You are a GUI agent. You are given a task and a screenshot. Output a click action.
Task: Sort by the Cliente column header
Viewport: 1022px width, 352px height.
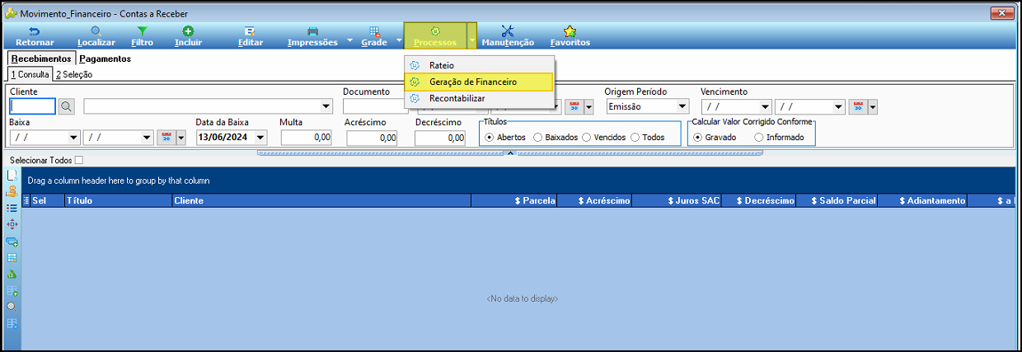pyautogui.click(x=321, y=200)
